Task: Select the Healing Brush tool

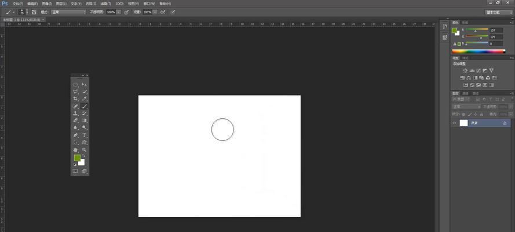Action: tap(75, 106)
